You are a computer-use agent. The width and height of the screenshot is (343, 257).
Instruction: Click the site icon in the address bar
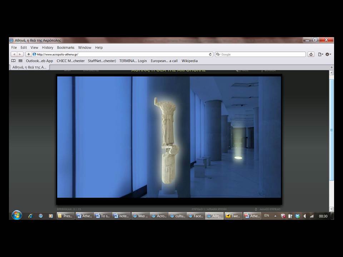click(x=34, y=54)
